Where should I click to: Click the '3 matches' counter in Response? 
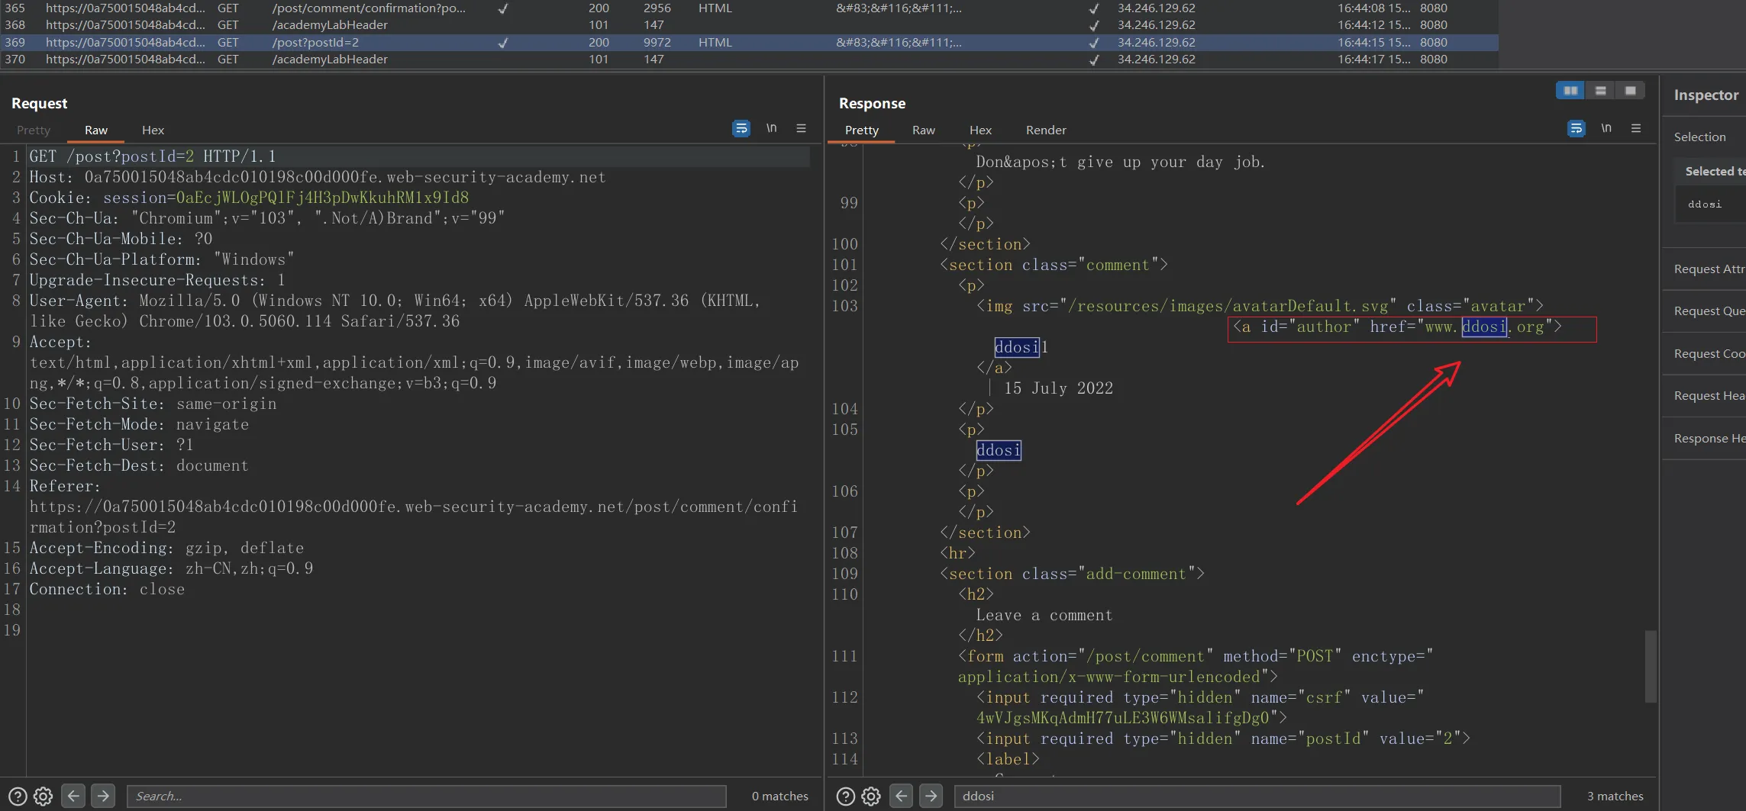[x=1615, y=796]
